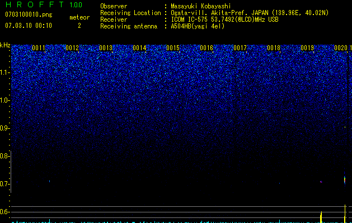Click the 0.9 kHz axis tick label
The image size is (352, 223).
click(x=4, y=128)
